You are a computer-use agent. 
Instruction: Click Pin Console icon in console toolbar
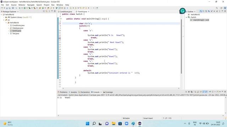tap(210, 92)
